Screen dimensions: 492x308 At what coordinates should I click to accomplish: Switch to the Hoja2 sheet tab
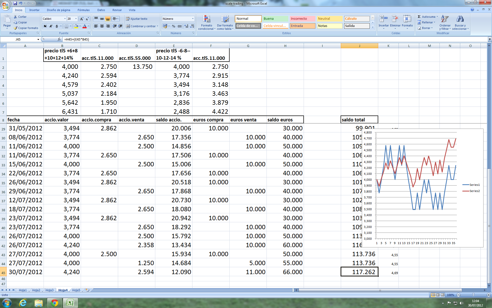tap(36, 290)
